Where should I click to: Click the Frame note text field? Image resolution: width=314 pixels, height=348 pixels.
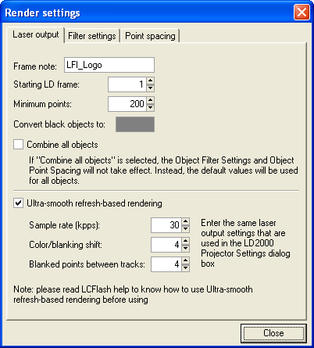[x=109, y=65]
